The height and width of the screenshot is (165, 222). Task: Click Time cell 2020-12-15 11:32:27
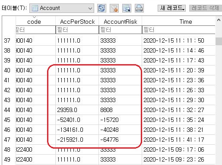[178, 110]
